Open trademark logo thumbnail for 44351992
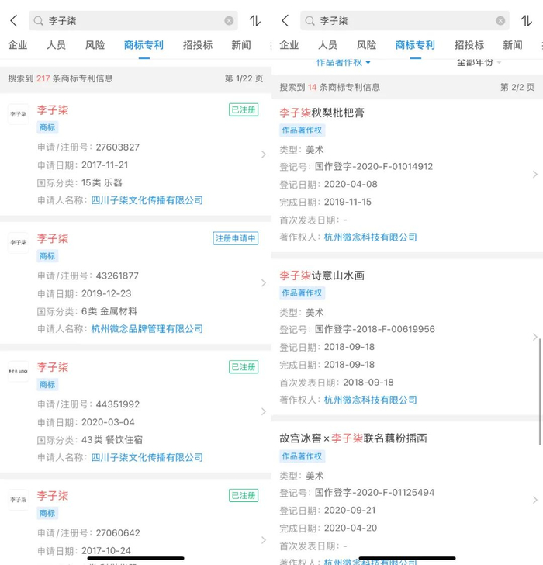This screenshot has width=543, height=565. pyautogui.click(x=19, y=371)
